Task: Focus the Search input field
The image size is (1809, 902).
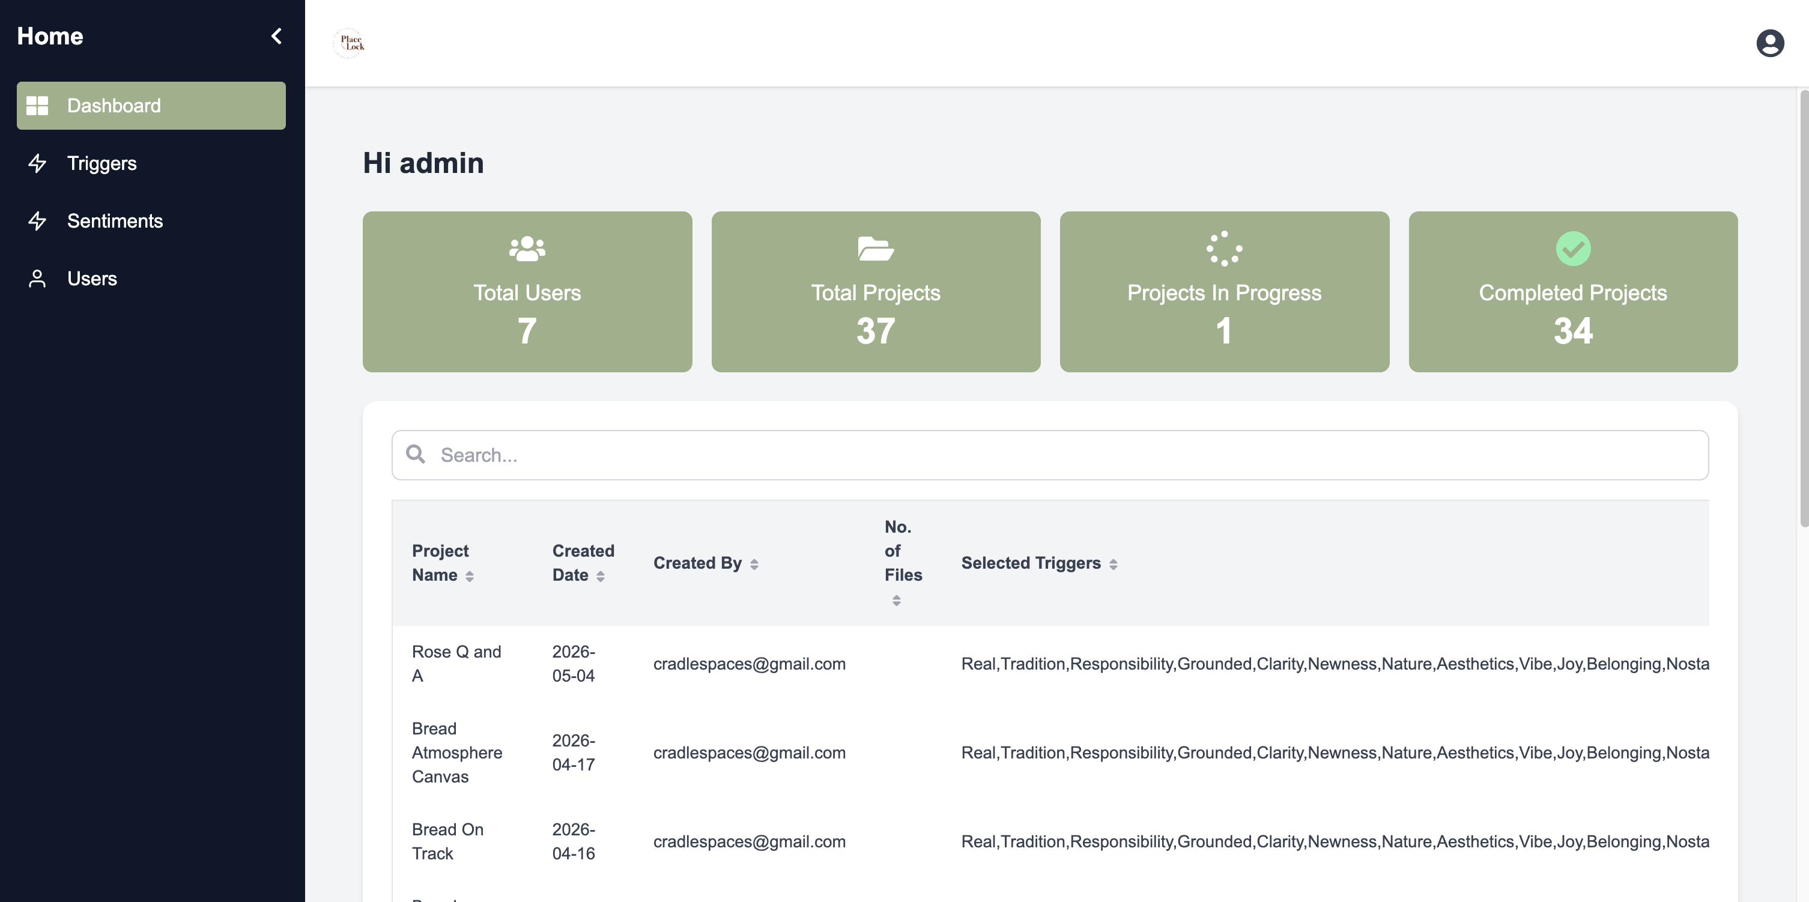Action: pos(1050,455)
